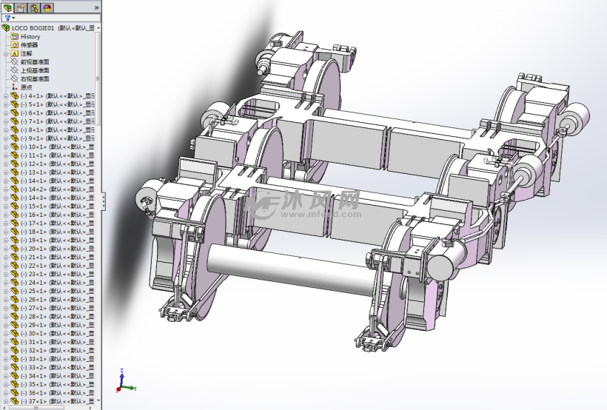This screenshot has width=607, height=410.
Task: Open the DisplayManager color-wheel tab
Action: point(47,7)
